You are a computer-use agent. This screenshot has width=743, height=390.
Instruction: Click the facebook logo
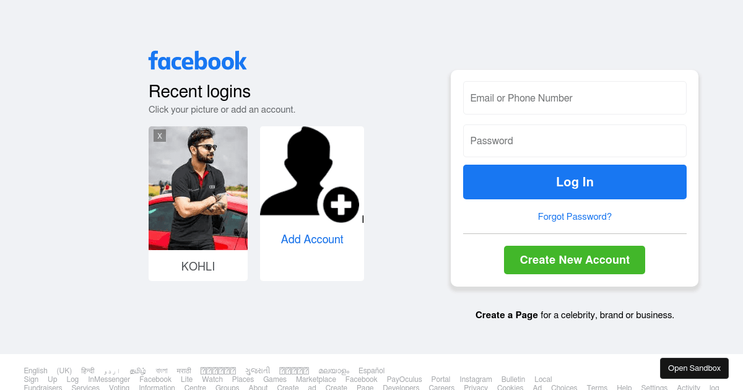197,61
